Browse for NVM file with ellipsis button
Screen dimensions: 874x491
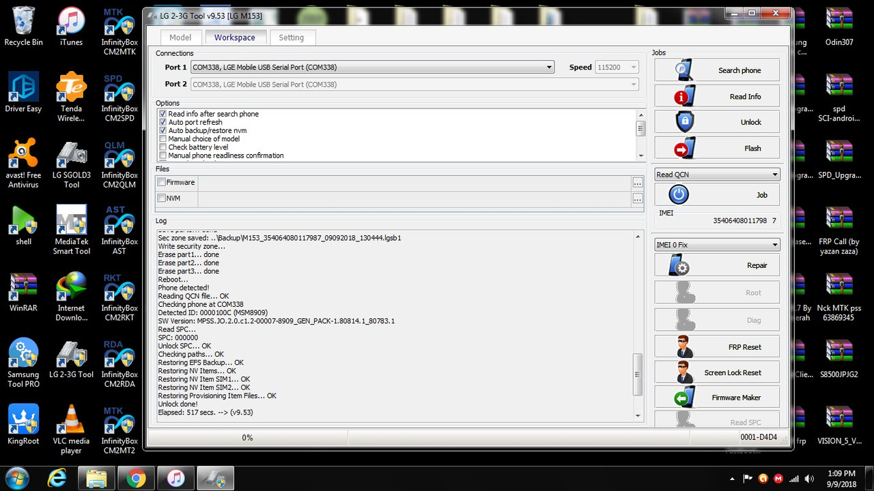coord(637,199)
